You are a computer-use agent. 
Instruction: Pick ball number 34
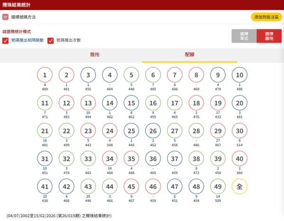(110, 159)
